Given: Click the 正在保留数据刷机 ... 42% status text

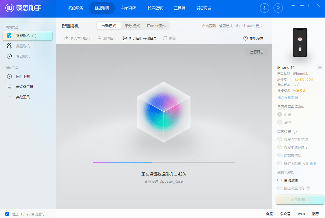Looking at the screenshot, I should pos(163,174).
